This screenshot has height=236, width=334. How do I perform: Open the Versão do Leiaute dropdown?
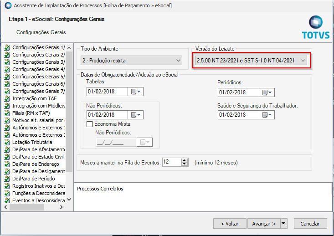[x=251, y=61]
